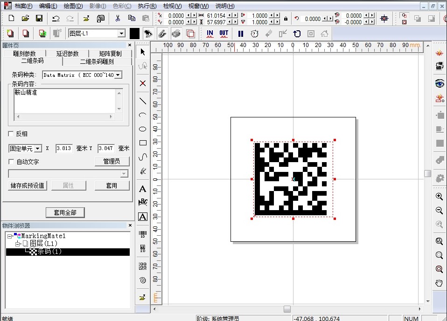Switch to the 延迟参数 tab

pos(67,54)
